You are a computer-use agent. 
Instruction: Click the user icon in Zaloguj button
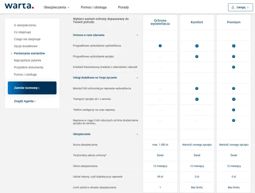(x=233, y=7)
